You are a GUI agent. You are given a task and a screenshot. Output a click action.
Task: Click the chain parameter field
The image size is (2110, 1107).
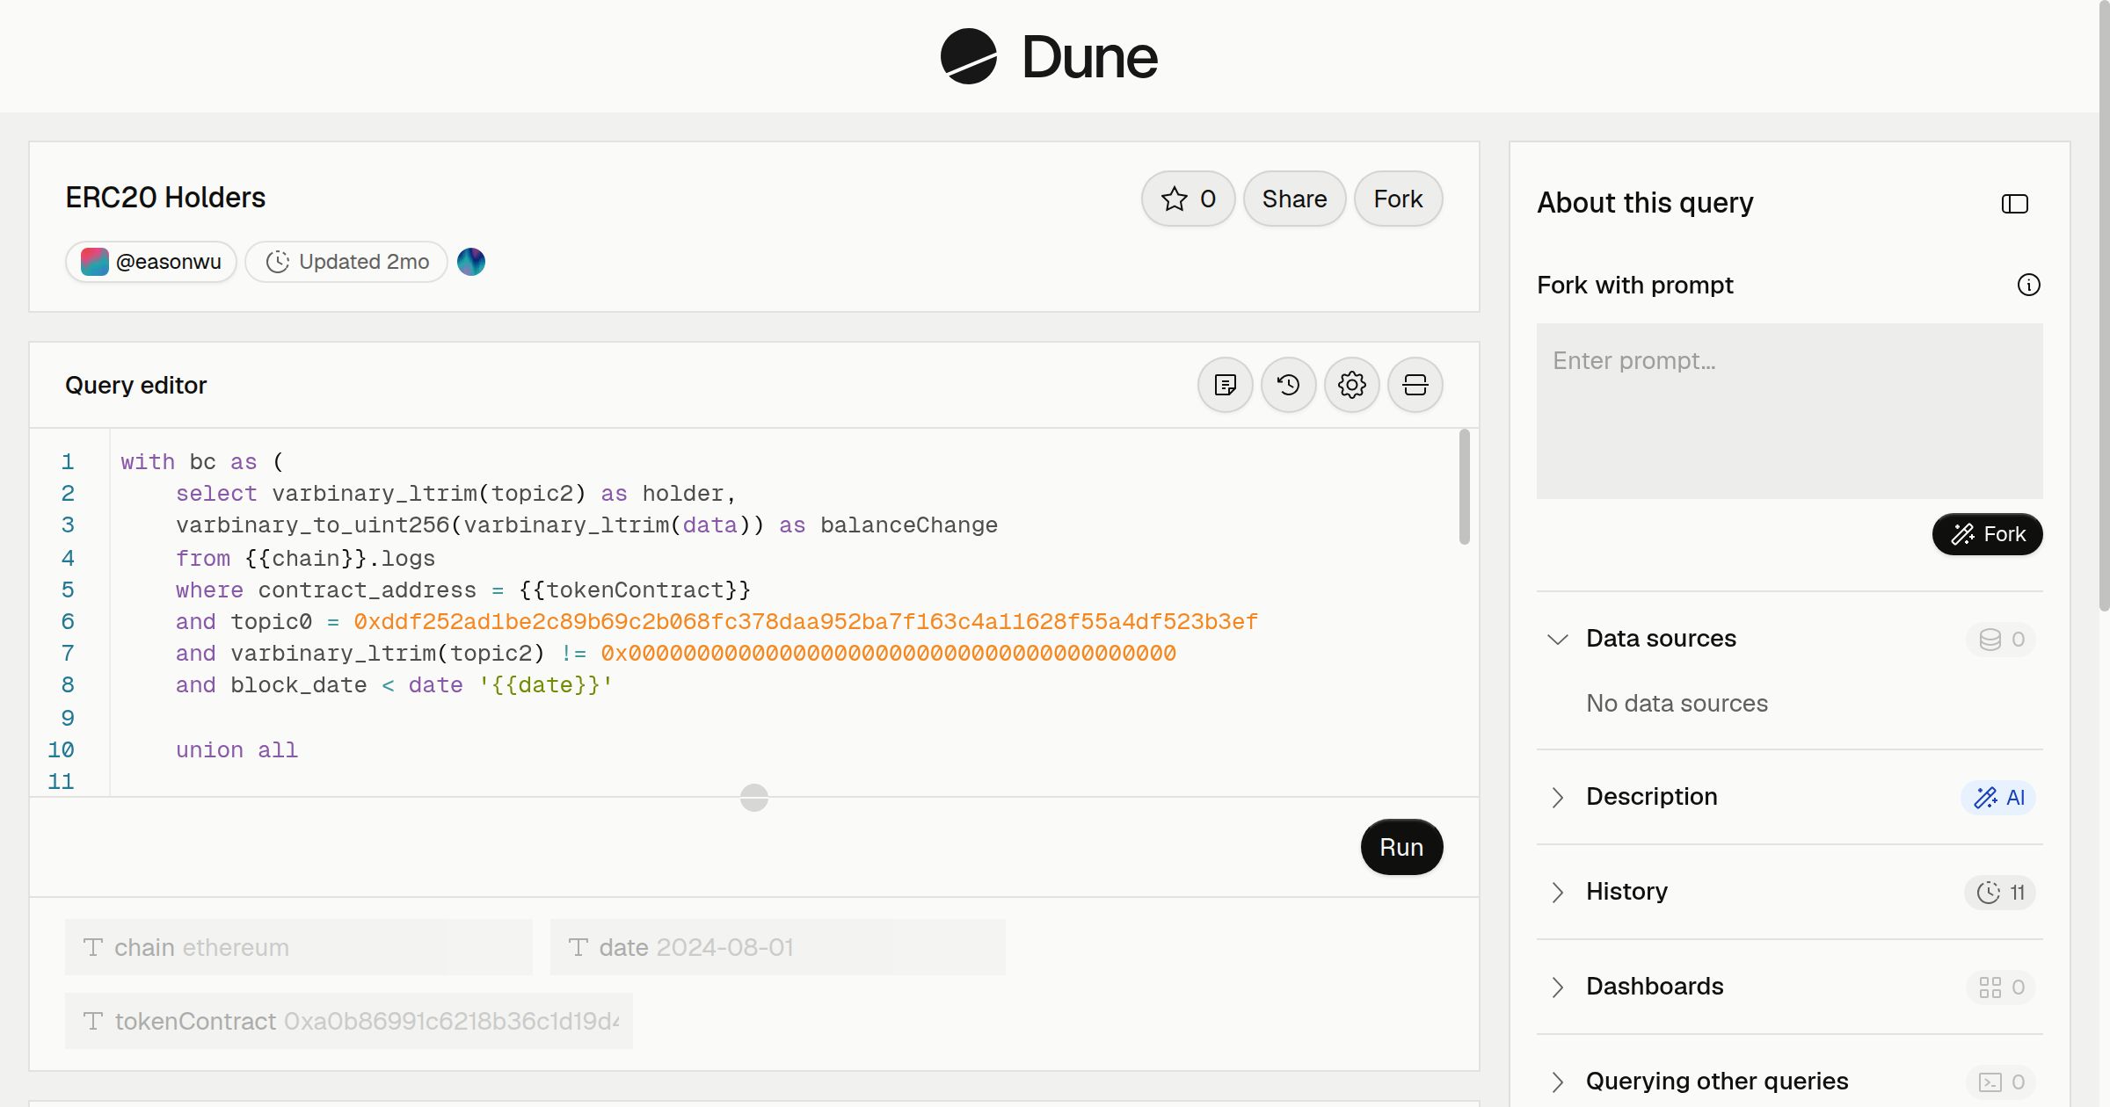point(299,947)
